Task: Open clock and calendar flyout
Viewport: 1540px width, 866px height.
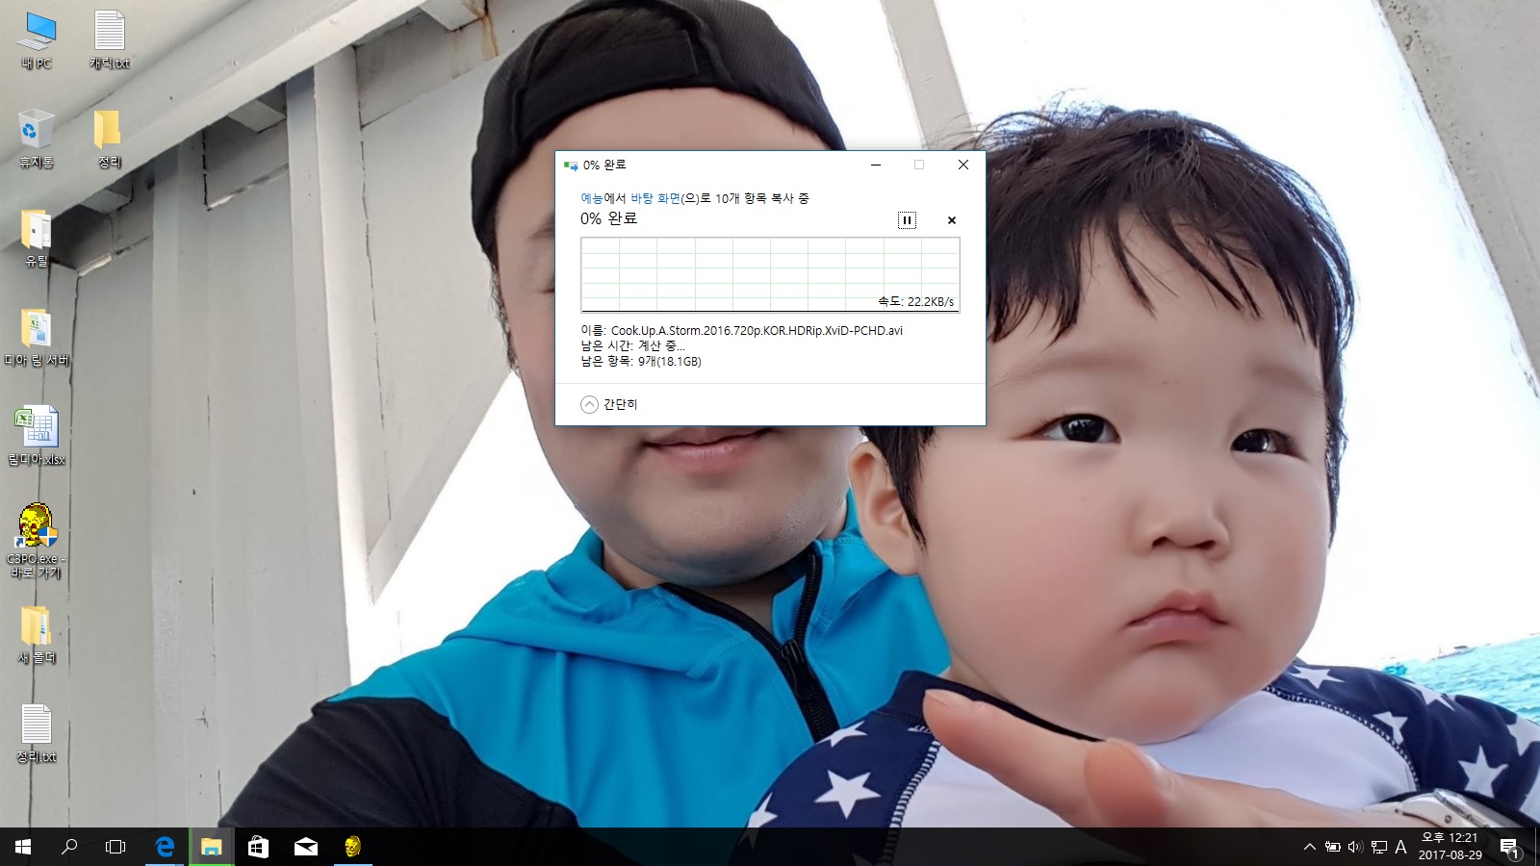Action: point(1450,847)
